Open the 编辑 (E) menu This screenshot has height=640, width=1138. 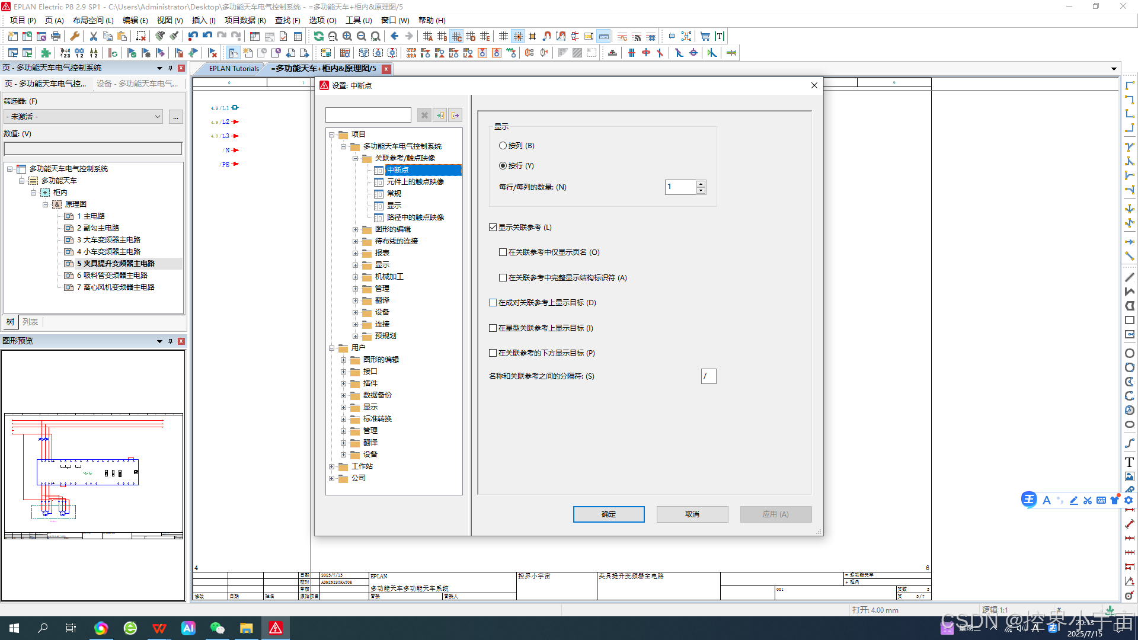(135, 20)
